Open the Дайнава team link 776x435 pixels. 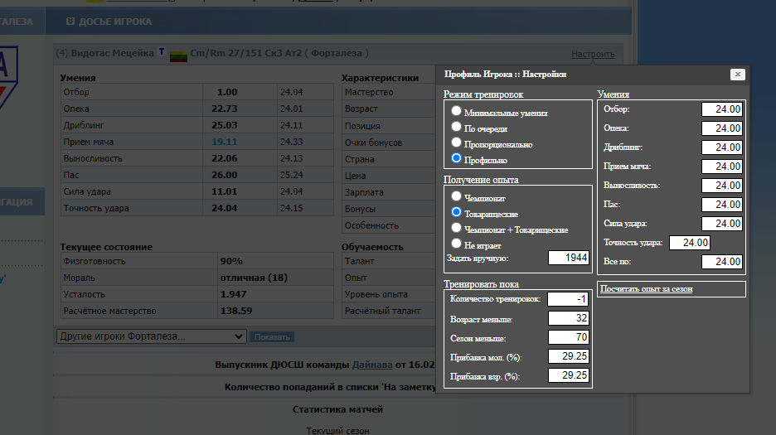[x=372, y=365]
